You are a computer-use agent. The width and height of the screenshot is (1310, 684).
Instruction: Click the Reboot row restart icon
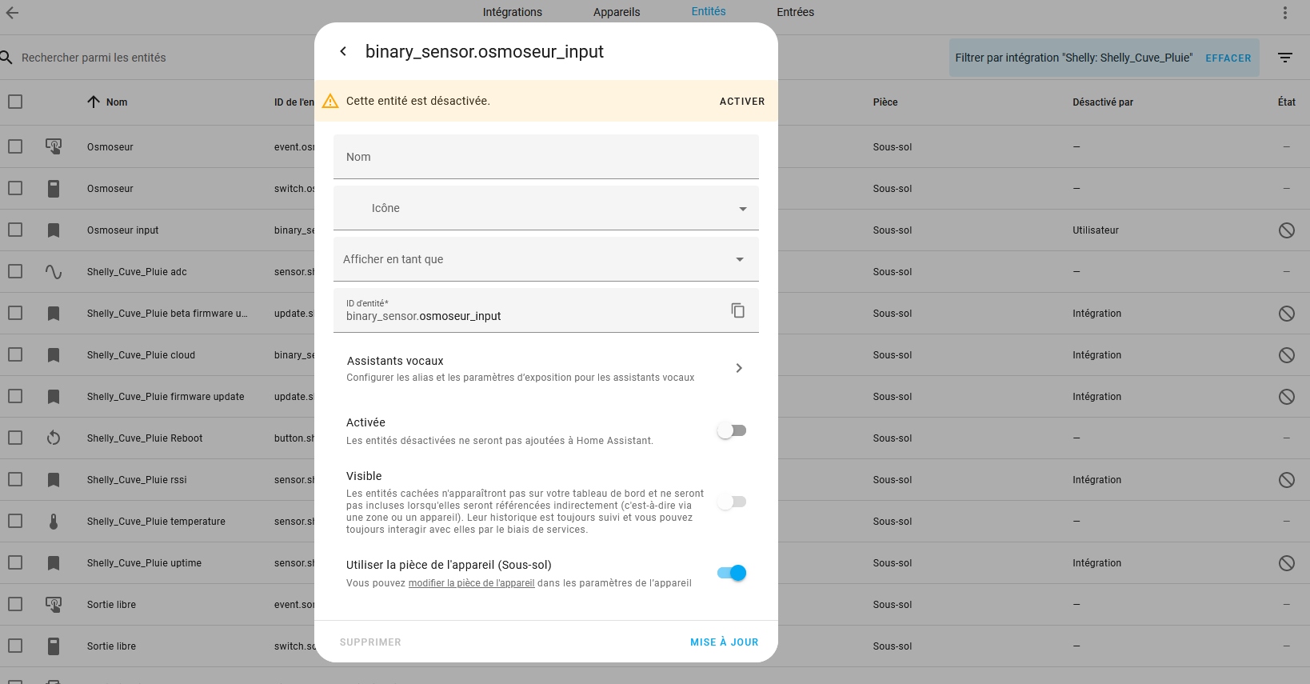54,438
